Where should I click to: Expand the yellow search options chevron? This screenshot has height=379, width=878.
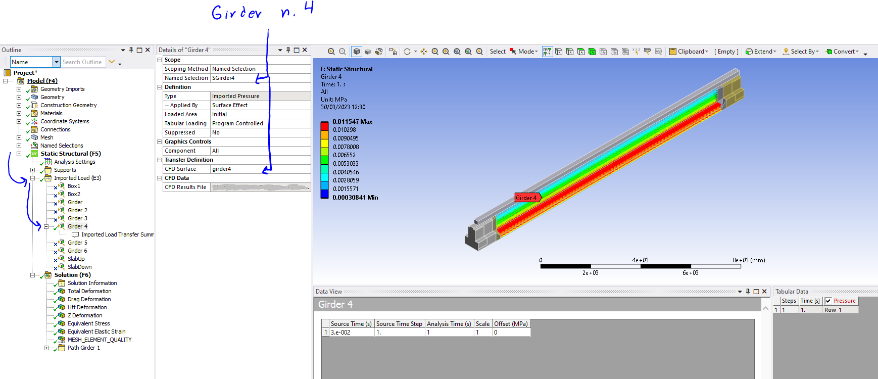point(112,62)
